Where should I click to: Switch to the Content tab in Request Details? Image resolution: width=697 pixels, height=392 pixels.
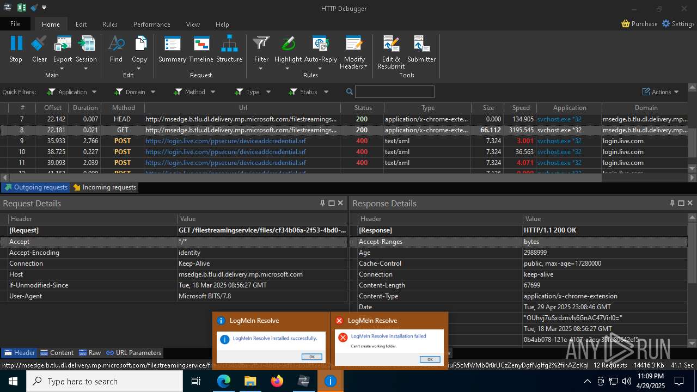click(57, 353)
